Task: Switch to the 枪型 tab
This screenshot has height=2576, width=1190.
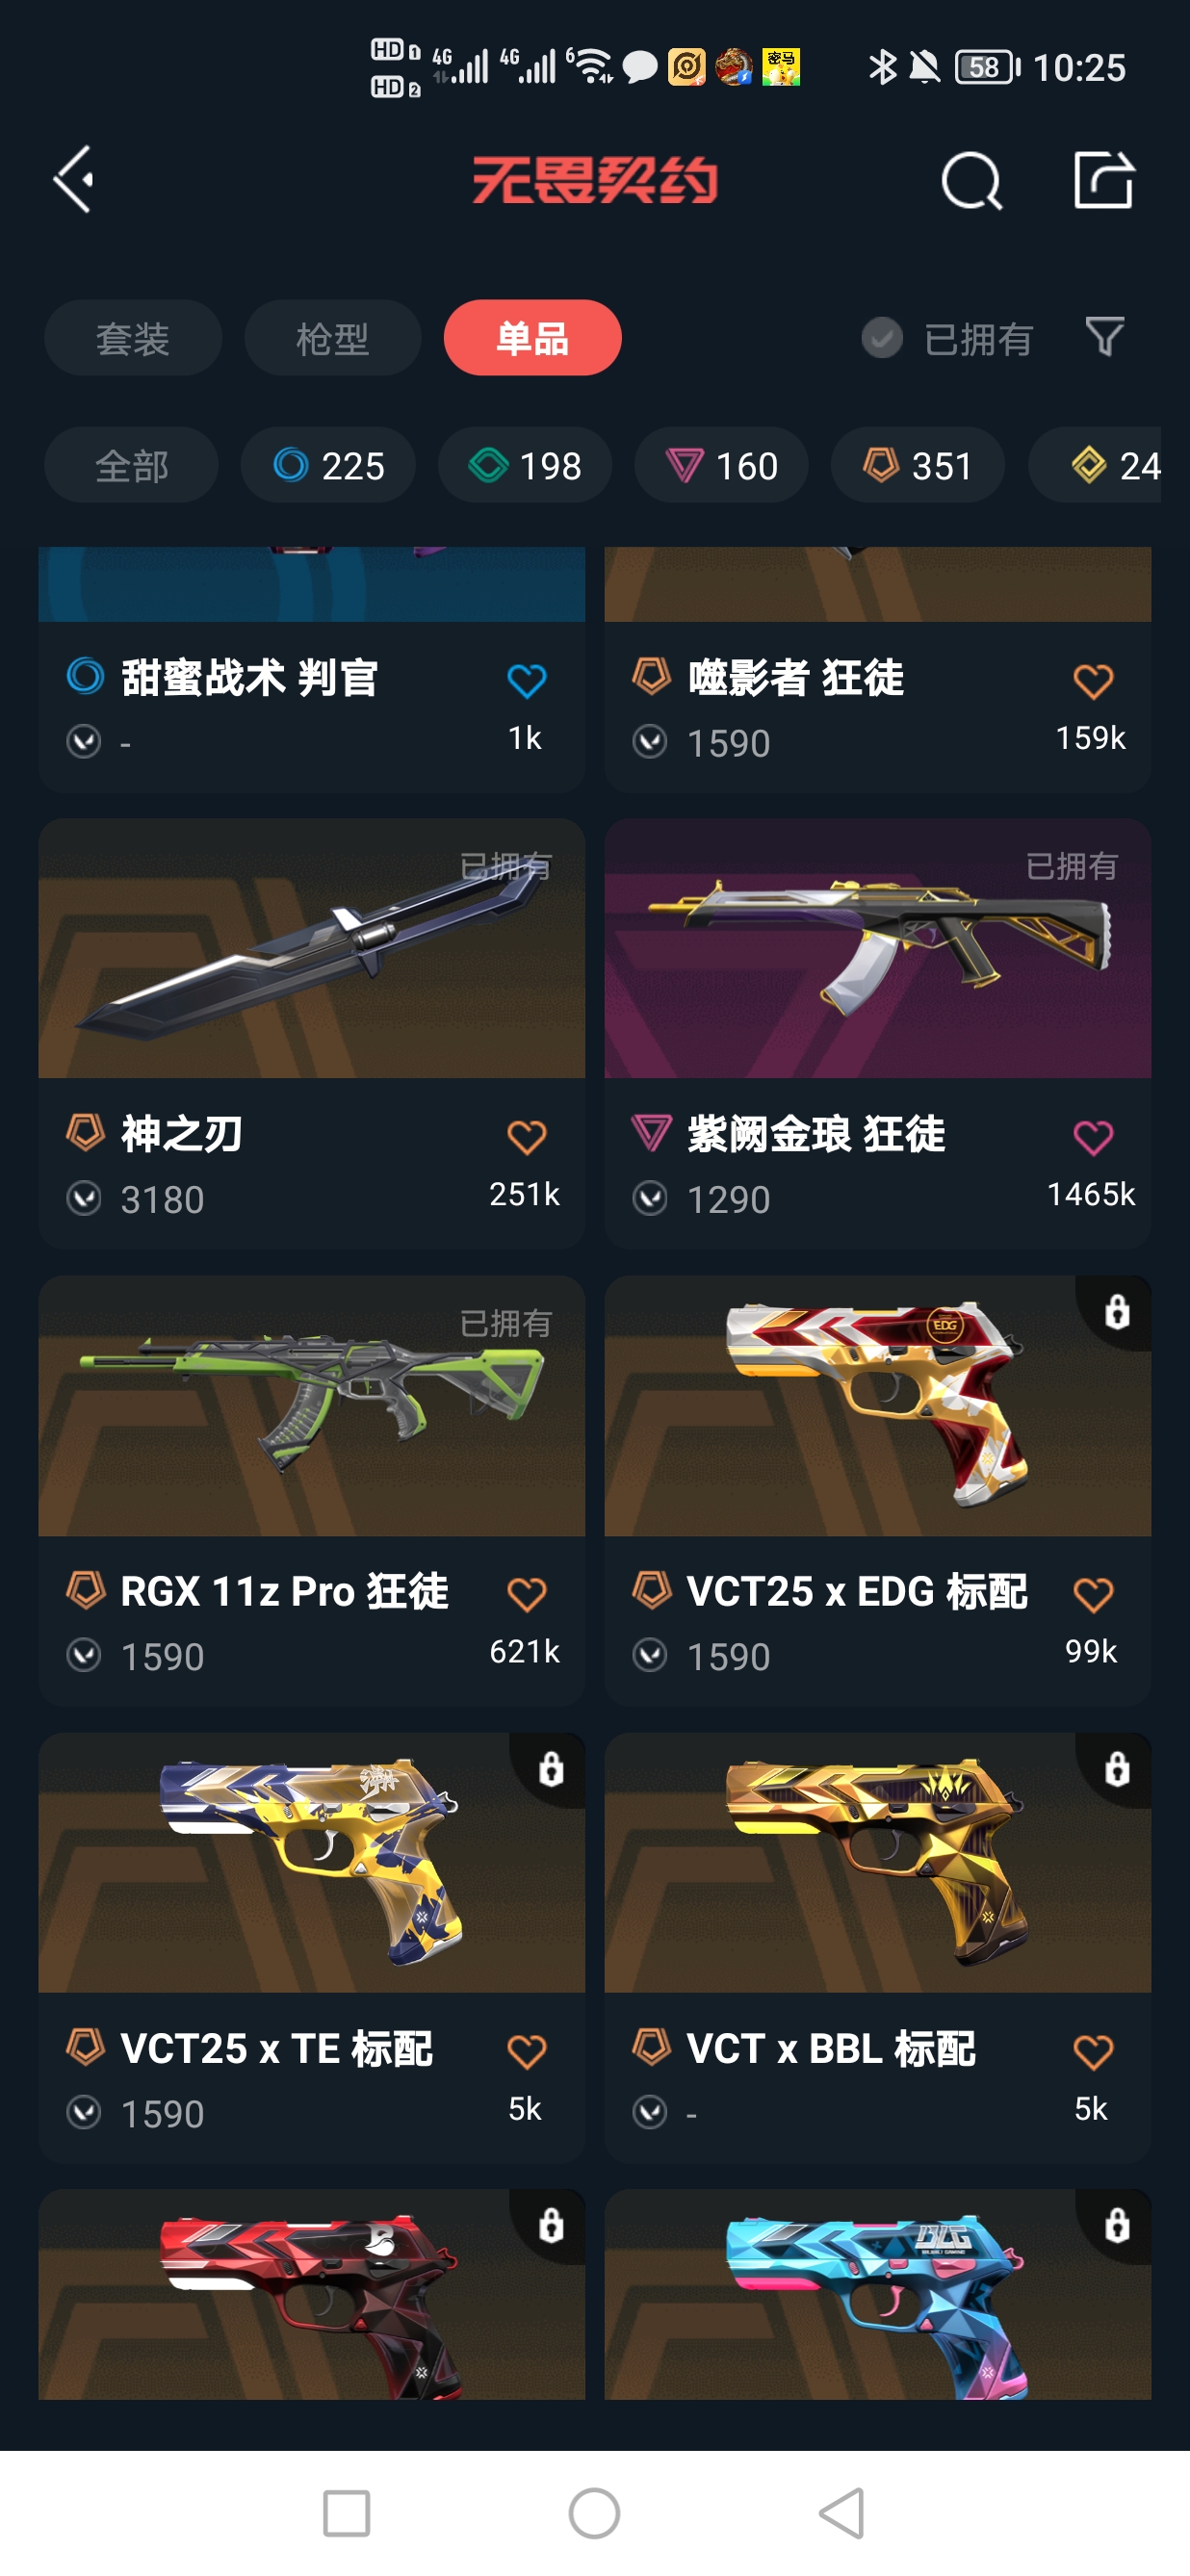Action: 333,338
